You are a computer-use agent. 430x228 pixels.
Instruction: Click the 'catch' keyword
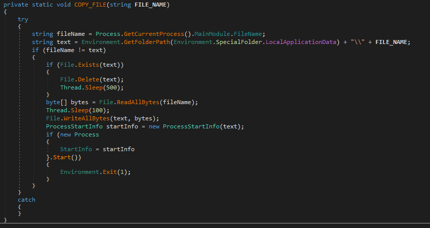[x=27, y=200]
